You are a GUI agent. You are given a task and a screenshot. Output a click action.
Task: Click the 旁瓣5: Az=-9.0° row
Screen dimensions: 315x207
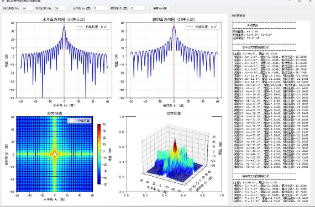270,69
